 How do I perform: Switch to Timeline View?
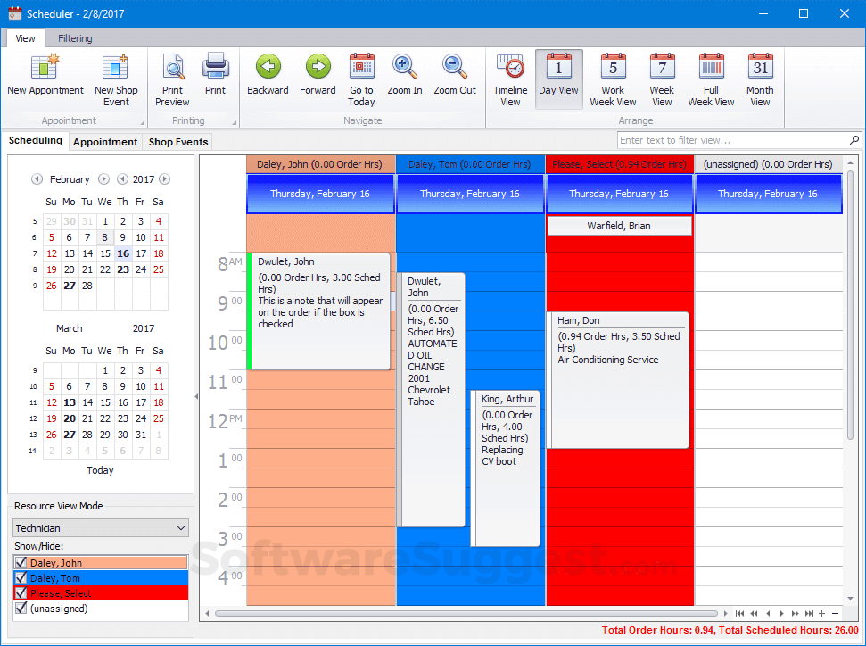[510, 68]
